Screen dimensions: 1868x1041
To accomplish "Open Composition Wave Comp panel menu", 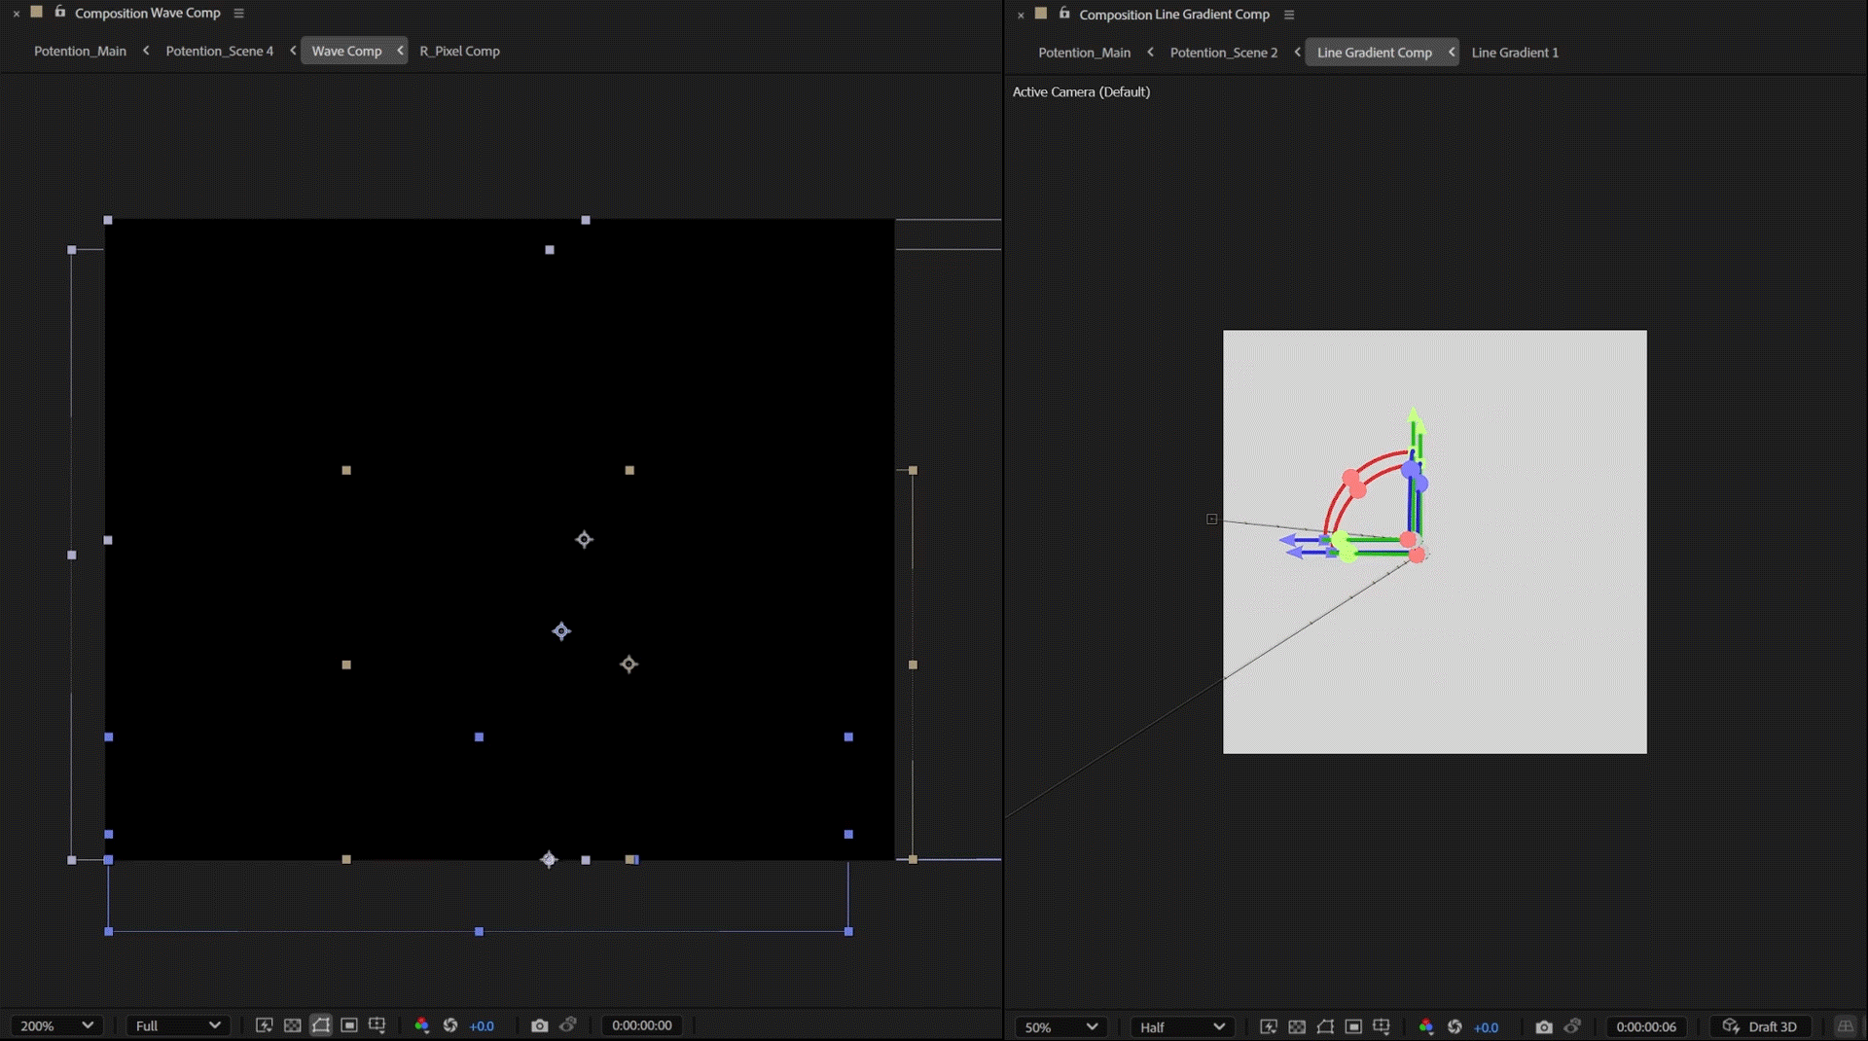I will click(239, 14).
